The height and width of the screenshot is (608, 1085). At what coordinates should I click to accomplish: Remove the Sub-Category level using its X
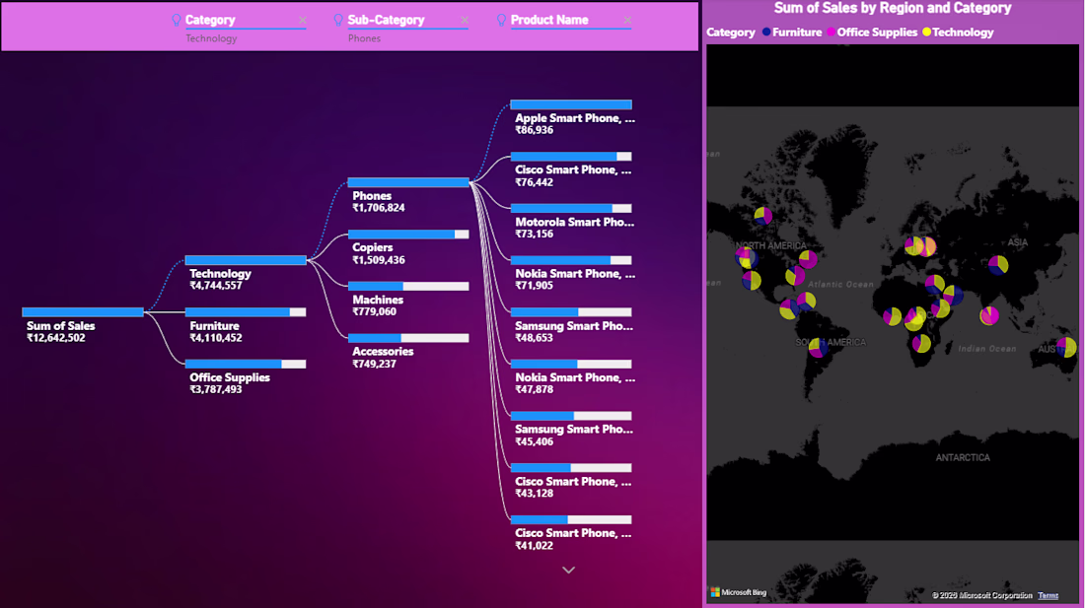pos(465,20)
